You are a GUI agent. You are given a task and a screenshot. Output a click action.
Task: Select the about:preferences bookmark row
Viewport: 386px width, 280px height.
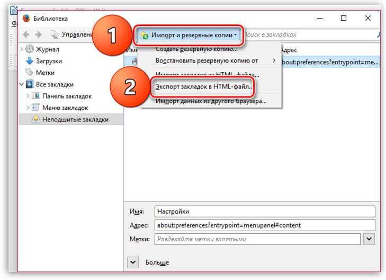(252, 62)
